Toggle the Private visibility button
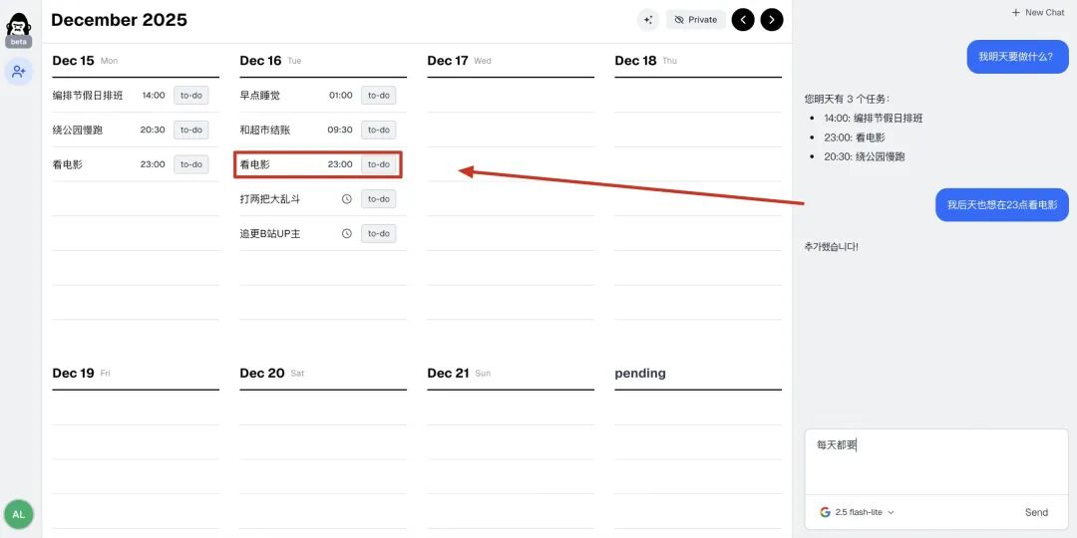The height and width of the screenshot is (538, 1077). (696, 20)
